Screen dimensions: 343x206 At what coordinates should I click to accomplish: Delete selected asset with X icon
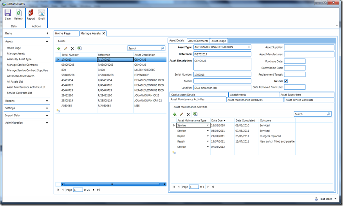tap(72, 49)
